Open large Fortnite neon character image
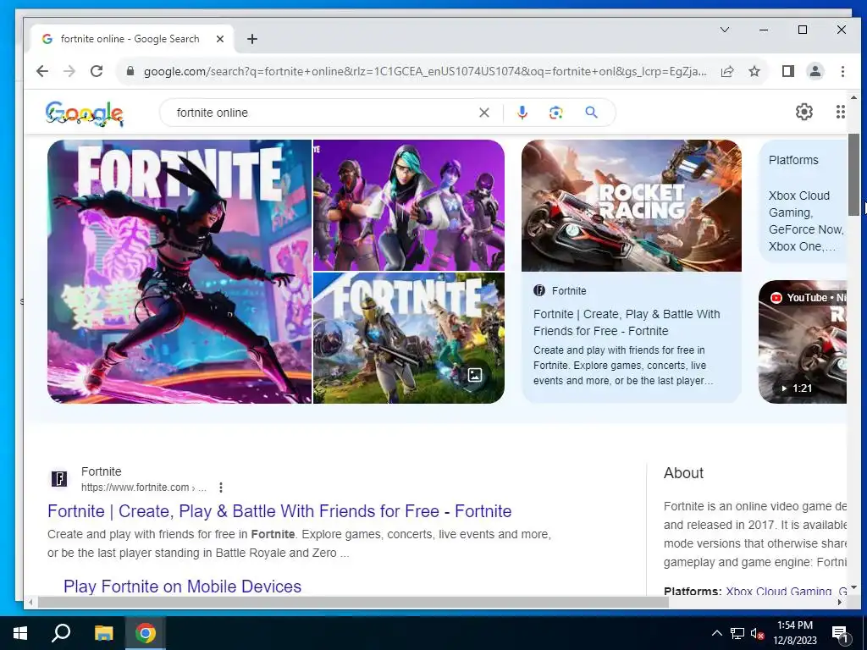The width and height of the screenshot is (867, 650). tap(179, 272)
